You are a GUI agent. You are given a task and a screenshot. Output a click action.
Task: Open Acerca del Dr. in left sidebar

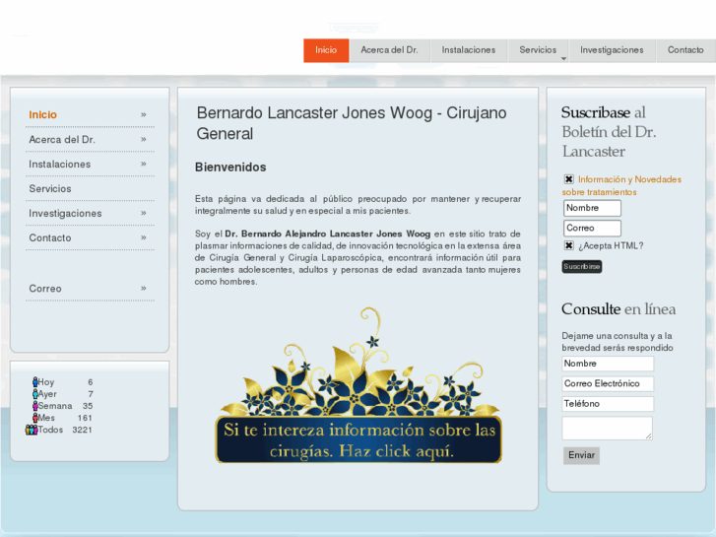[x=62, y=139]
